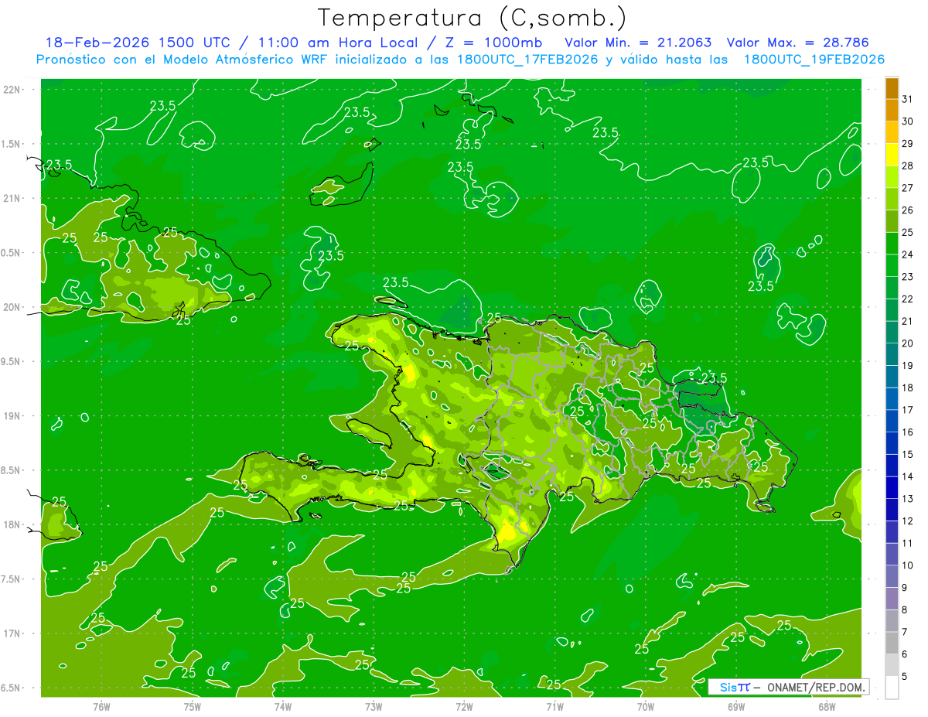Click the "69W" longitude axis label
This screenshot has height=717, width=928.
coord(735,706)
